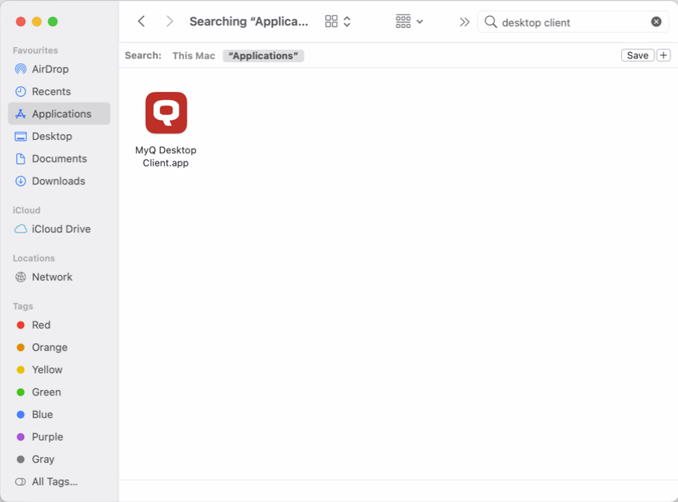Toggle icon view mode in the toolbar
The width and height of the screenshot is (678, 502).
[329, 21]
